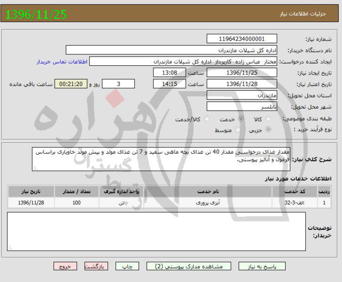The width and height of the screenshot is (342, 282).
Task: Click the row number cell 1
Action: (x=324, y=203)
